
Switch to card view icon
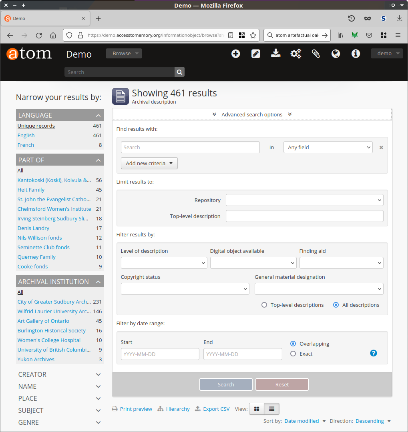(257, 409)
